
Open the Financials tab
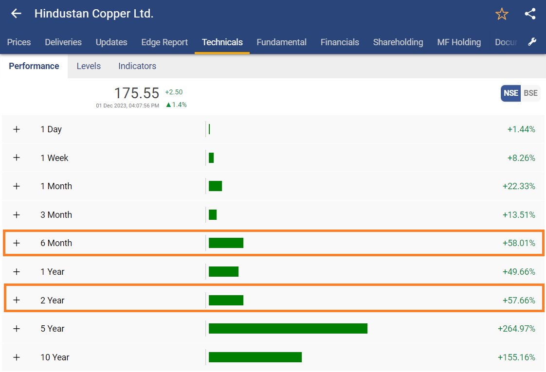340,42
